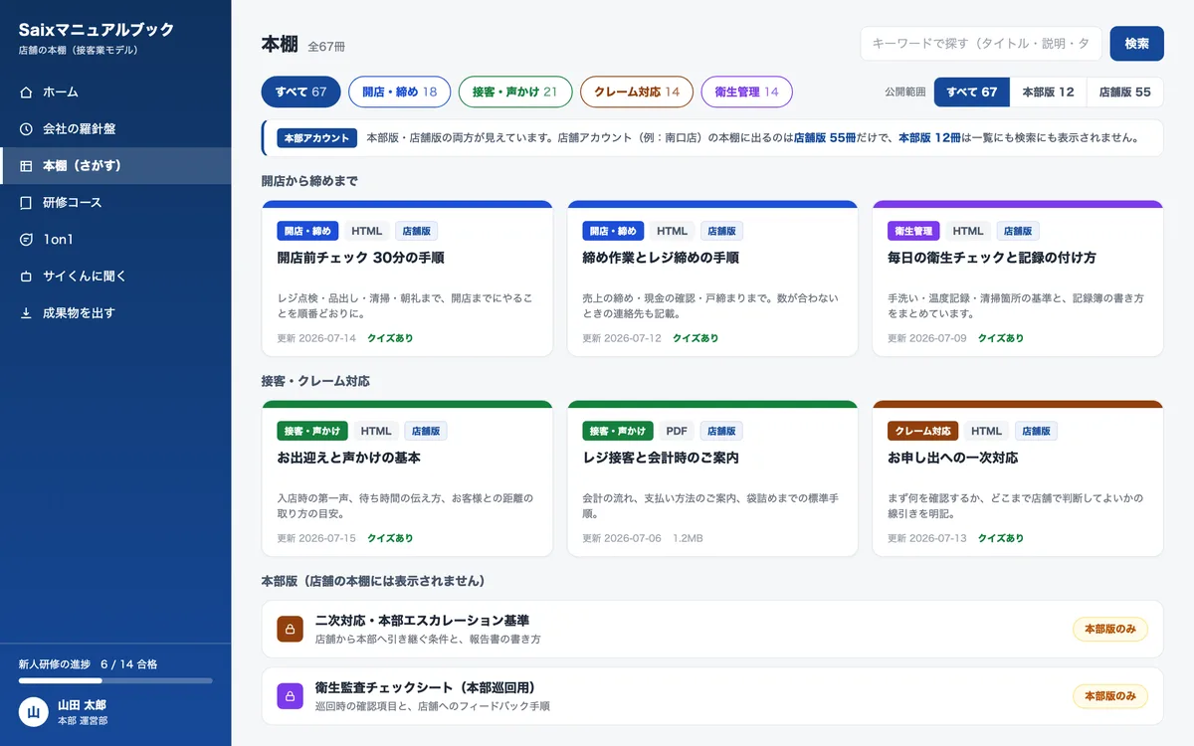
Task: Go to 会社の羅針盤 page
Action: tap(115, 129)
